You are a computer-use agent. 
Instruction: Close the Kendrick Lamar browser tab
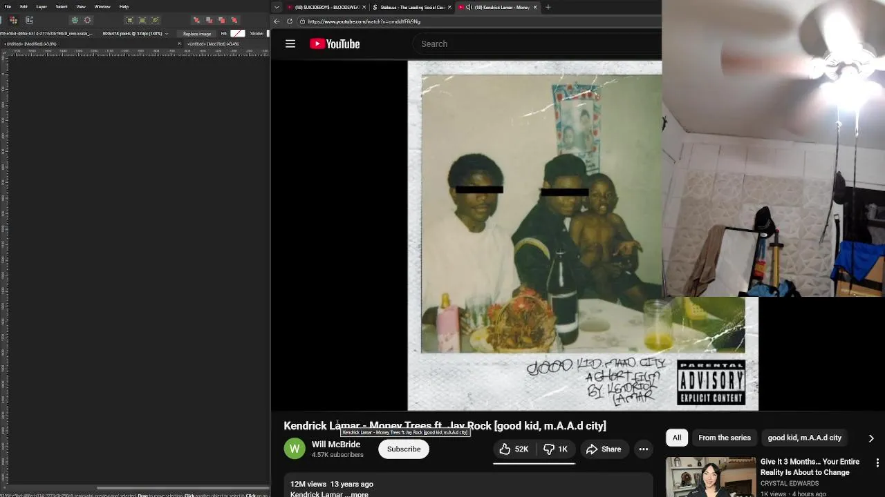[x=534, y=7]
